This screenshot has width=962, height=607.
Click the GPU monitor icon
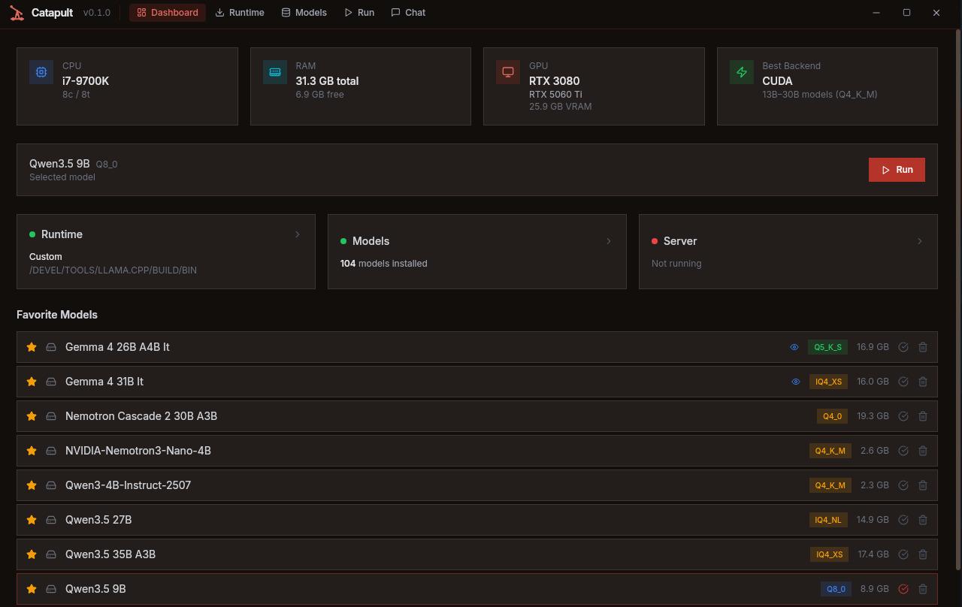[x=508, y=72]
